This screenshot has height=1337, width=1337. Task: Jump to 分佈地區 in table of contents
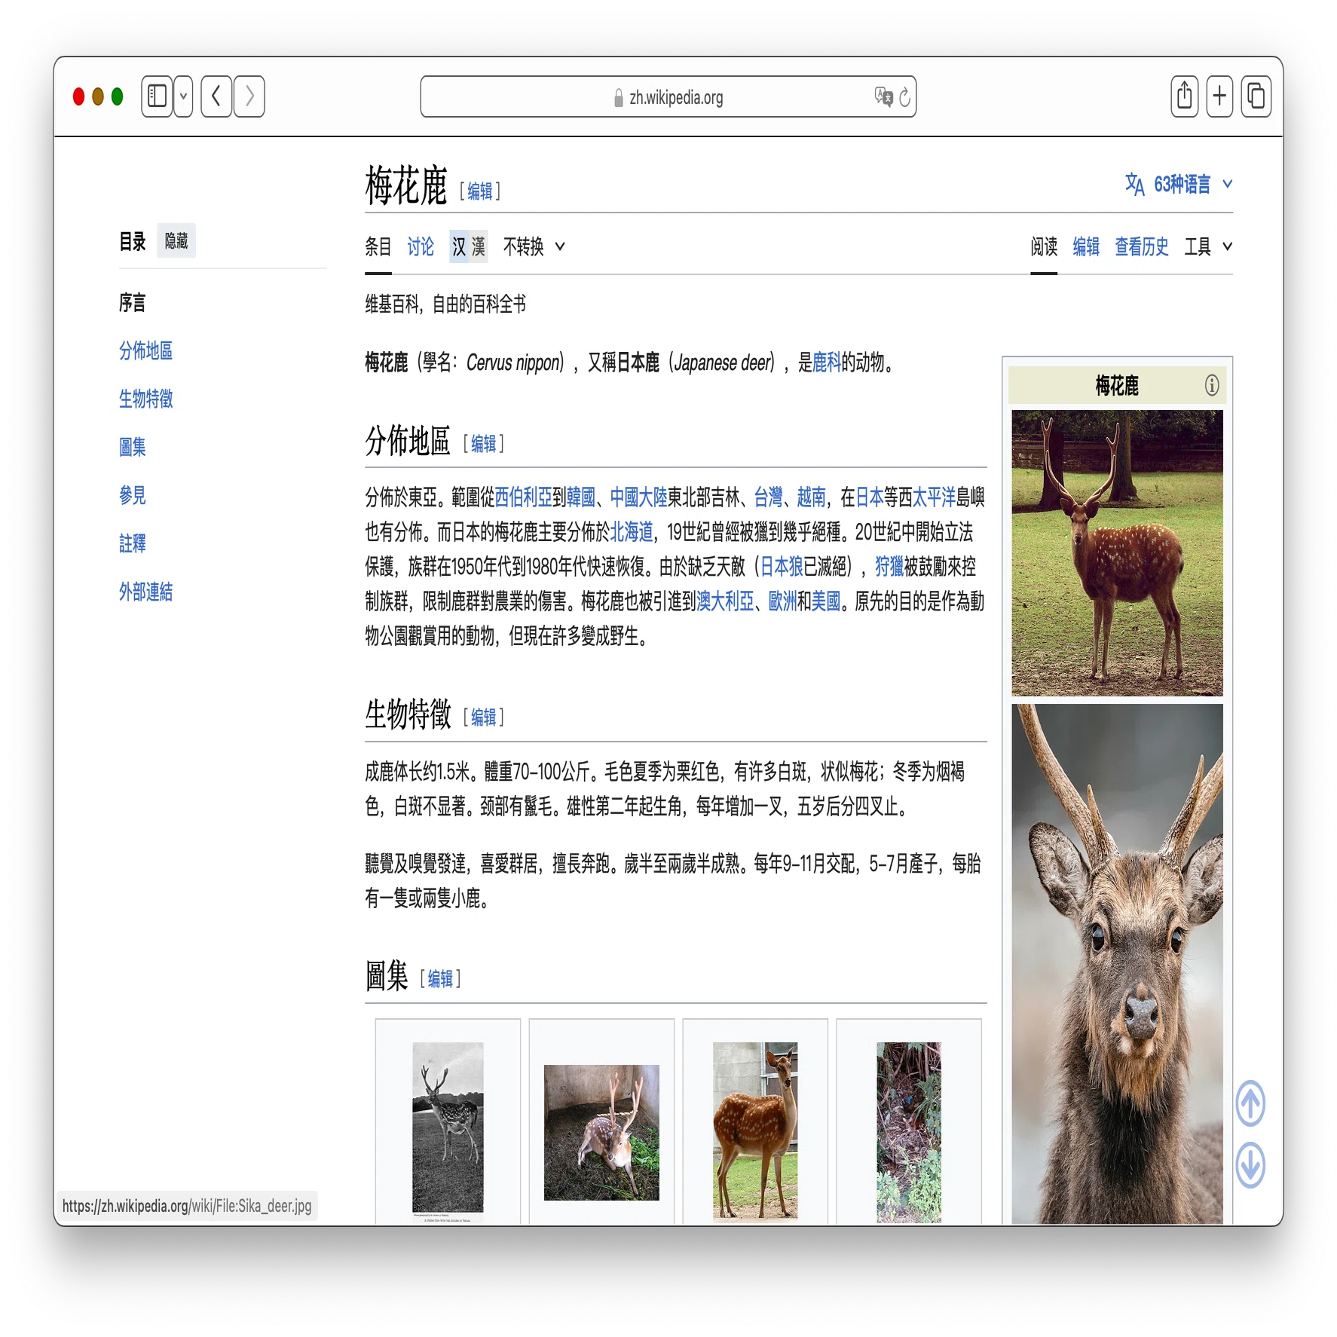coord(145,350)
